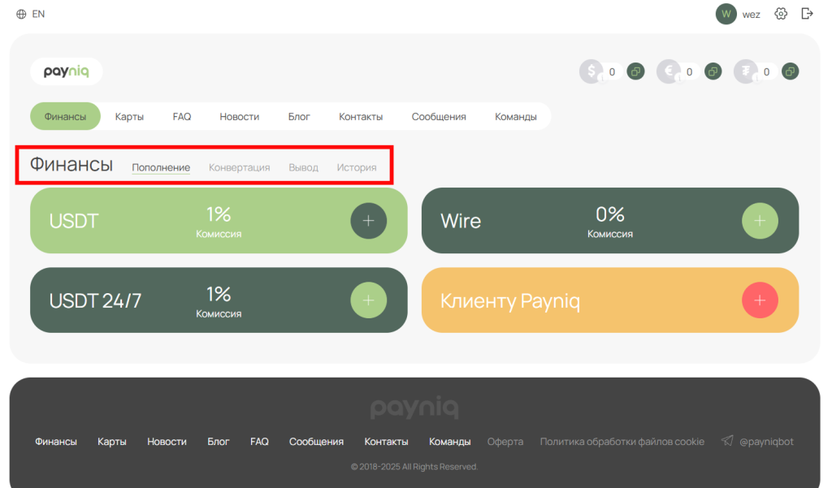This screenshot has width=832, height=488.
Task: Click plus button on USDT card
Action: point(368,221)
